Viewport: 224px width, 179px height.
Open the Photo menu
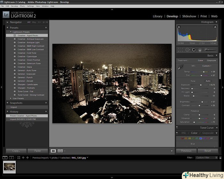coord(22,6)
